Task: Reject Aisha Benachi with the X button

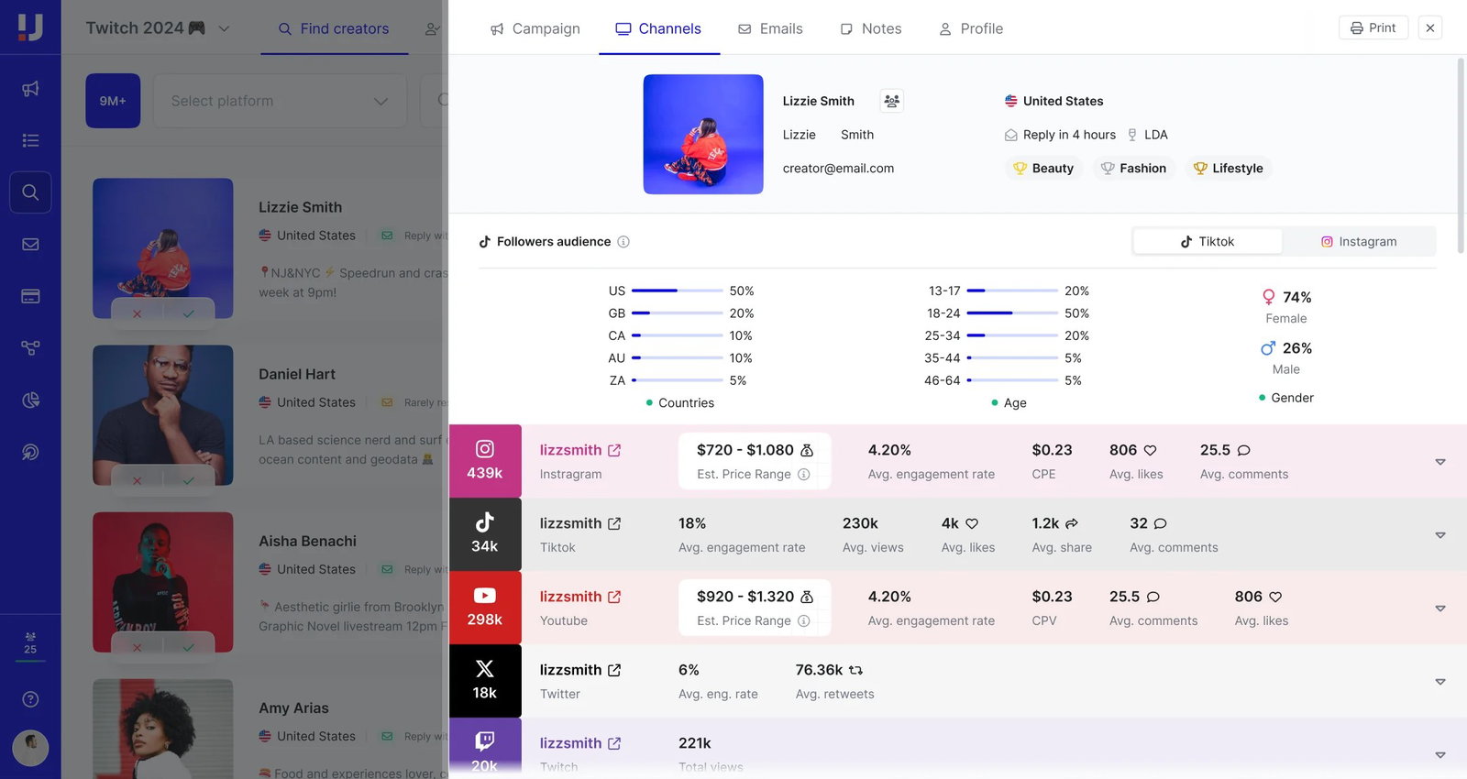Action: pos(137,647)
